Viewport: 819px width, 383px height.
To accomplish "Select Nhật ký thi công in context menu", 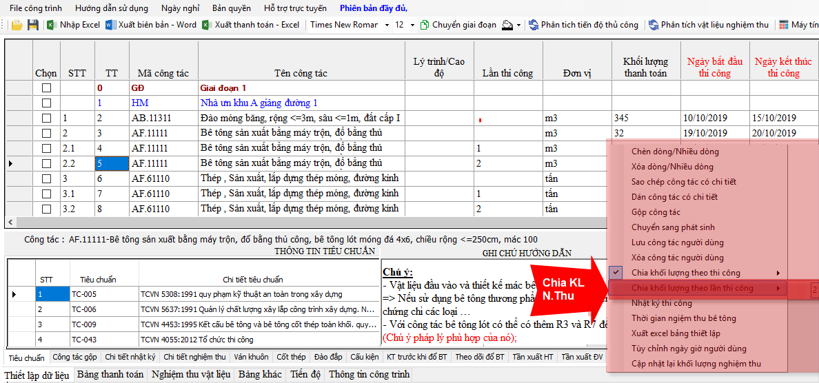I will pos(662,303).
